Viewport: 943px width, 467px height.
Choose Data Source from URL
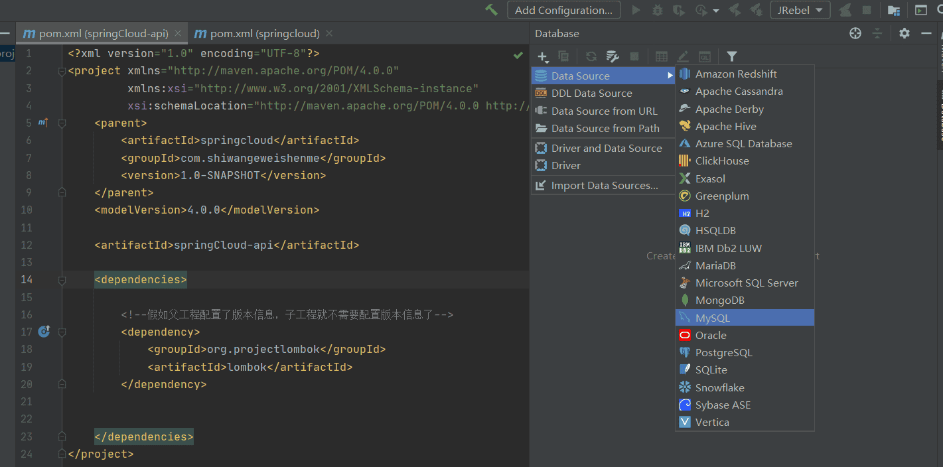pos(603,111)
